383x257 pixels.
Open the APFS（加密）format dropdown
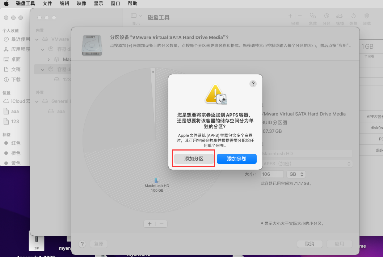307,164
